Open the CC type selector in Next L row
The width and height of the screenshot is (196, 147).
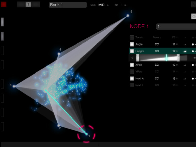157,85
